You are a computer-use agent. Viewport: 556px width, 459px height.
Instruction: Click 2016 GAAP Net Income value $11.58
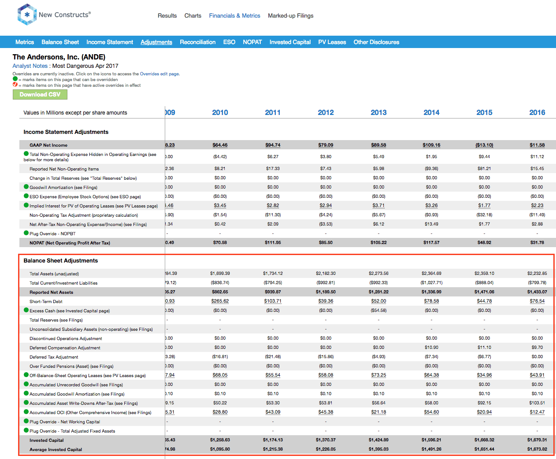[x=537, y=145]
